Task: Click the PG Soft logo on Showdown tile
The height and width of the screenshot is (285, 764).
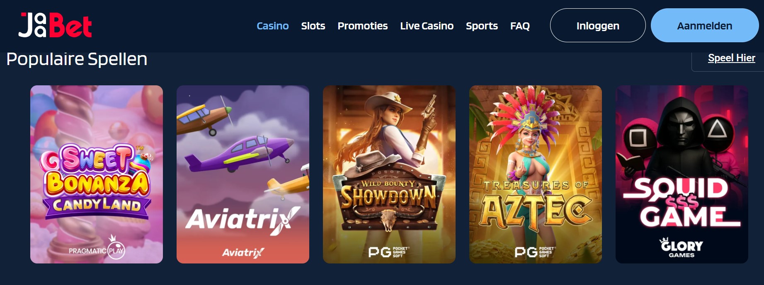Action: (x=388, y=252)
